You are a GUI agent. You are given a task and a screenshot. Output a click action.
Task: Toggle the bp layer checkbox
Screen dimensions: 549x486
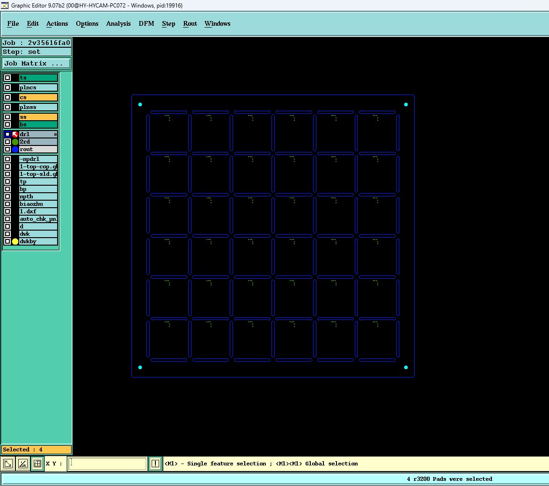point(7,189)
